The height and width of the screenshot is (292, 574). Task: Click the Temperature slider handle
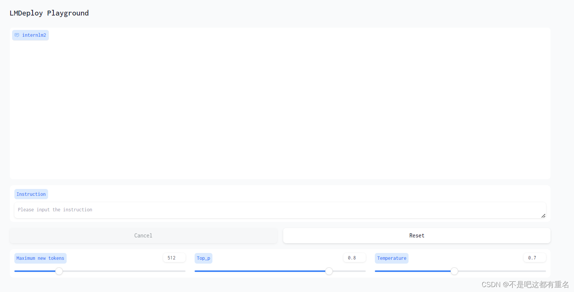pyautogui.click(x=454, y=271)
